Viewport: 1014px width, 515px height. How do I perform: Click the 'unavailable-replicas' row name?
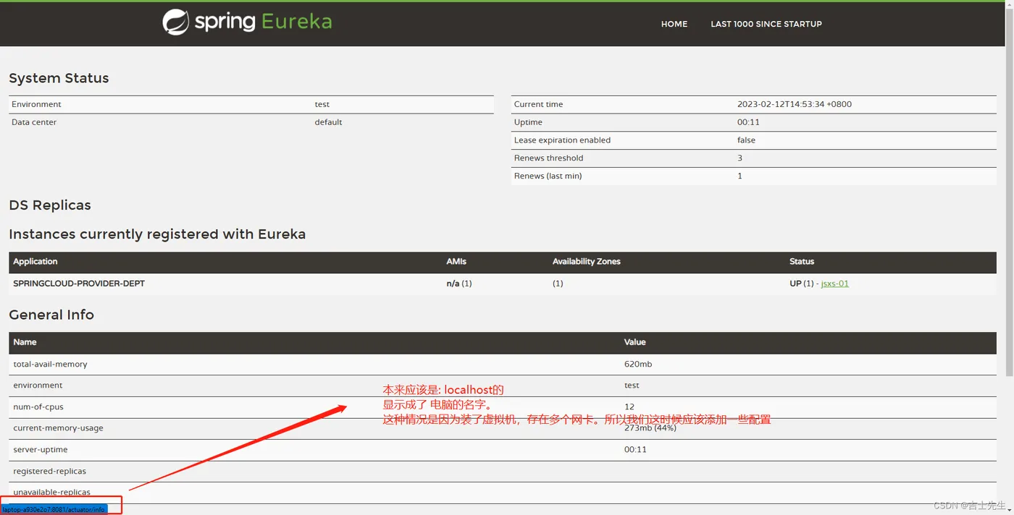tap(51, 493)
